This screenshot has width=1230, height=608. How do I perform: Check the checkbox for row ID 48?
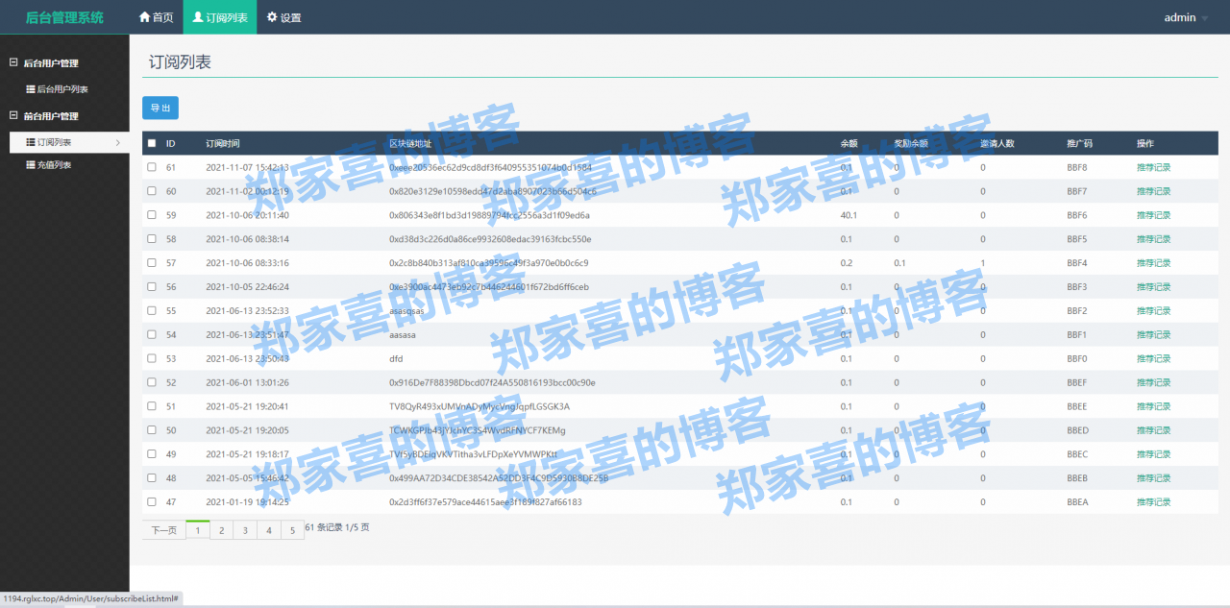click(x=152, y=477)
